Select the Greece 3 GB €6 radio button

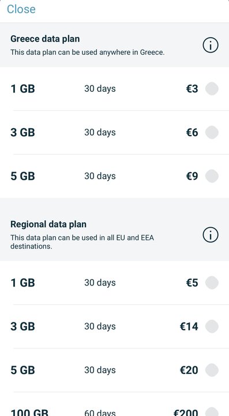tap(212, 132)
